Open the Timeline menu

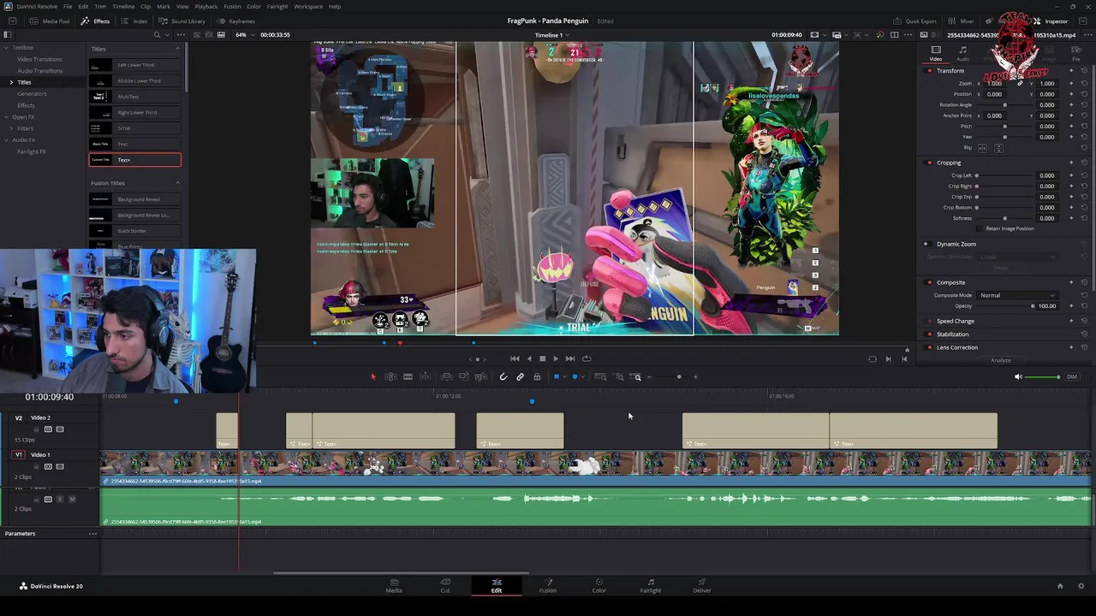click(123, 6)
